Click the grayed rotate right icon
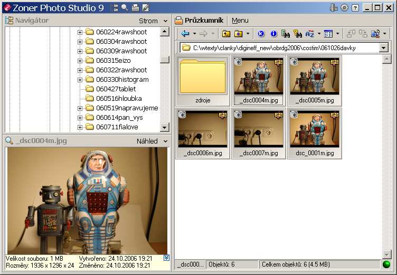The height and width of the screenshot is (275, 397). click(363, 33)
